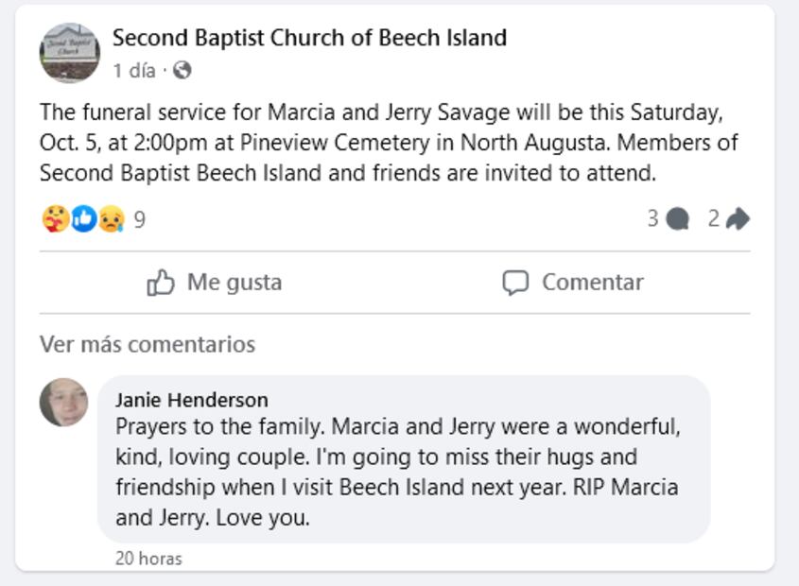
Task: Open the post's 1 día timestamp
Action: (x=133, y=70)
